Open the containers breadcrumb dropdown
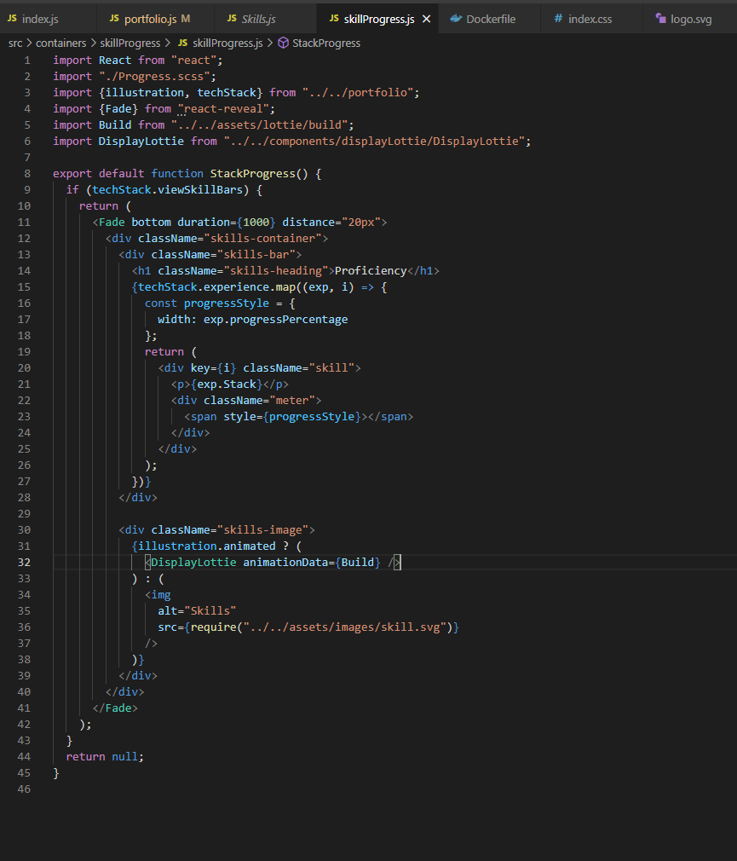Viewport: 737px width, 861px height. (60, 43)
